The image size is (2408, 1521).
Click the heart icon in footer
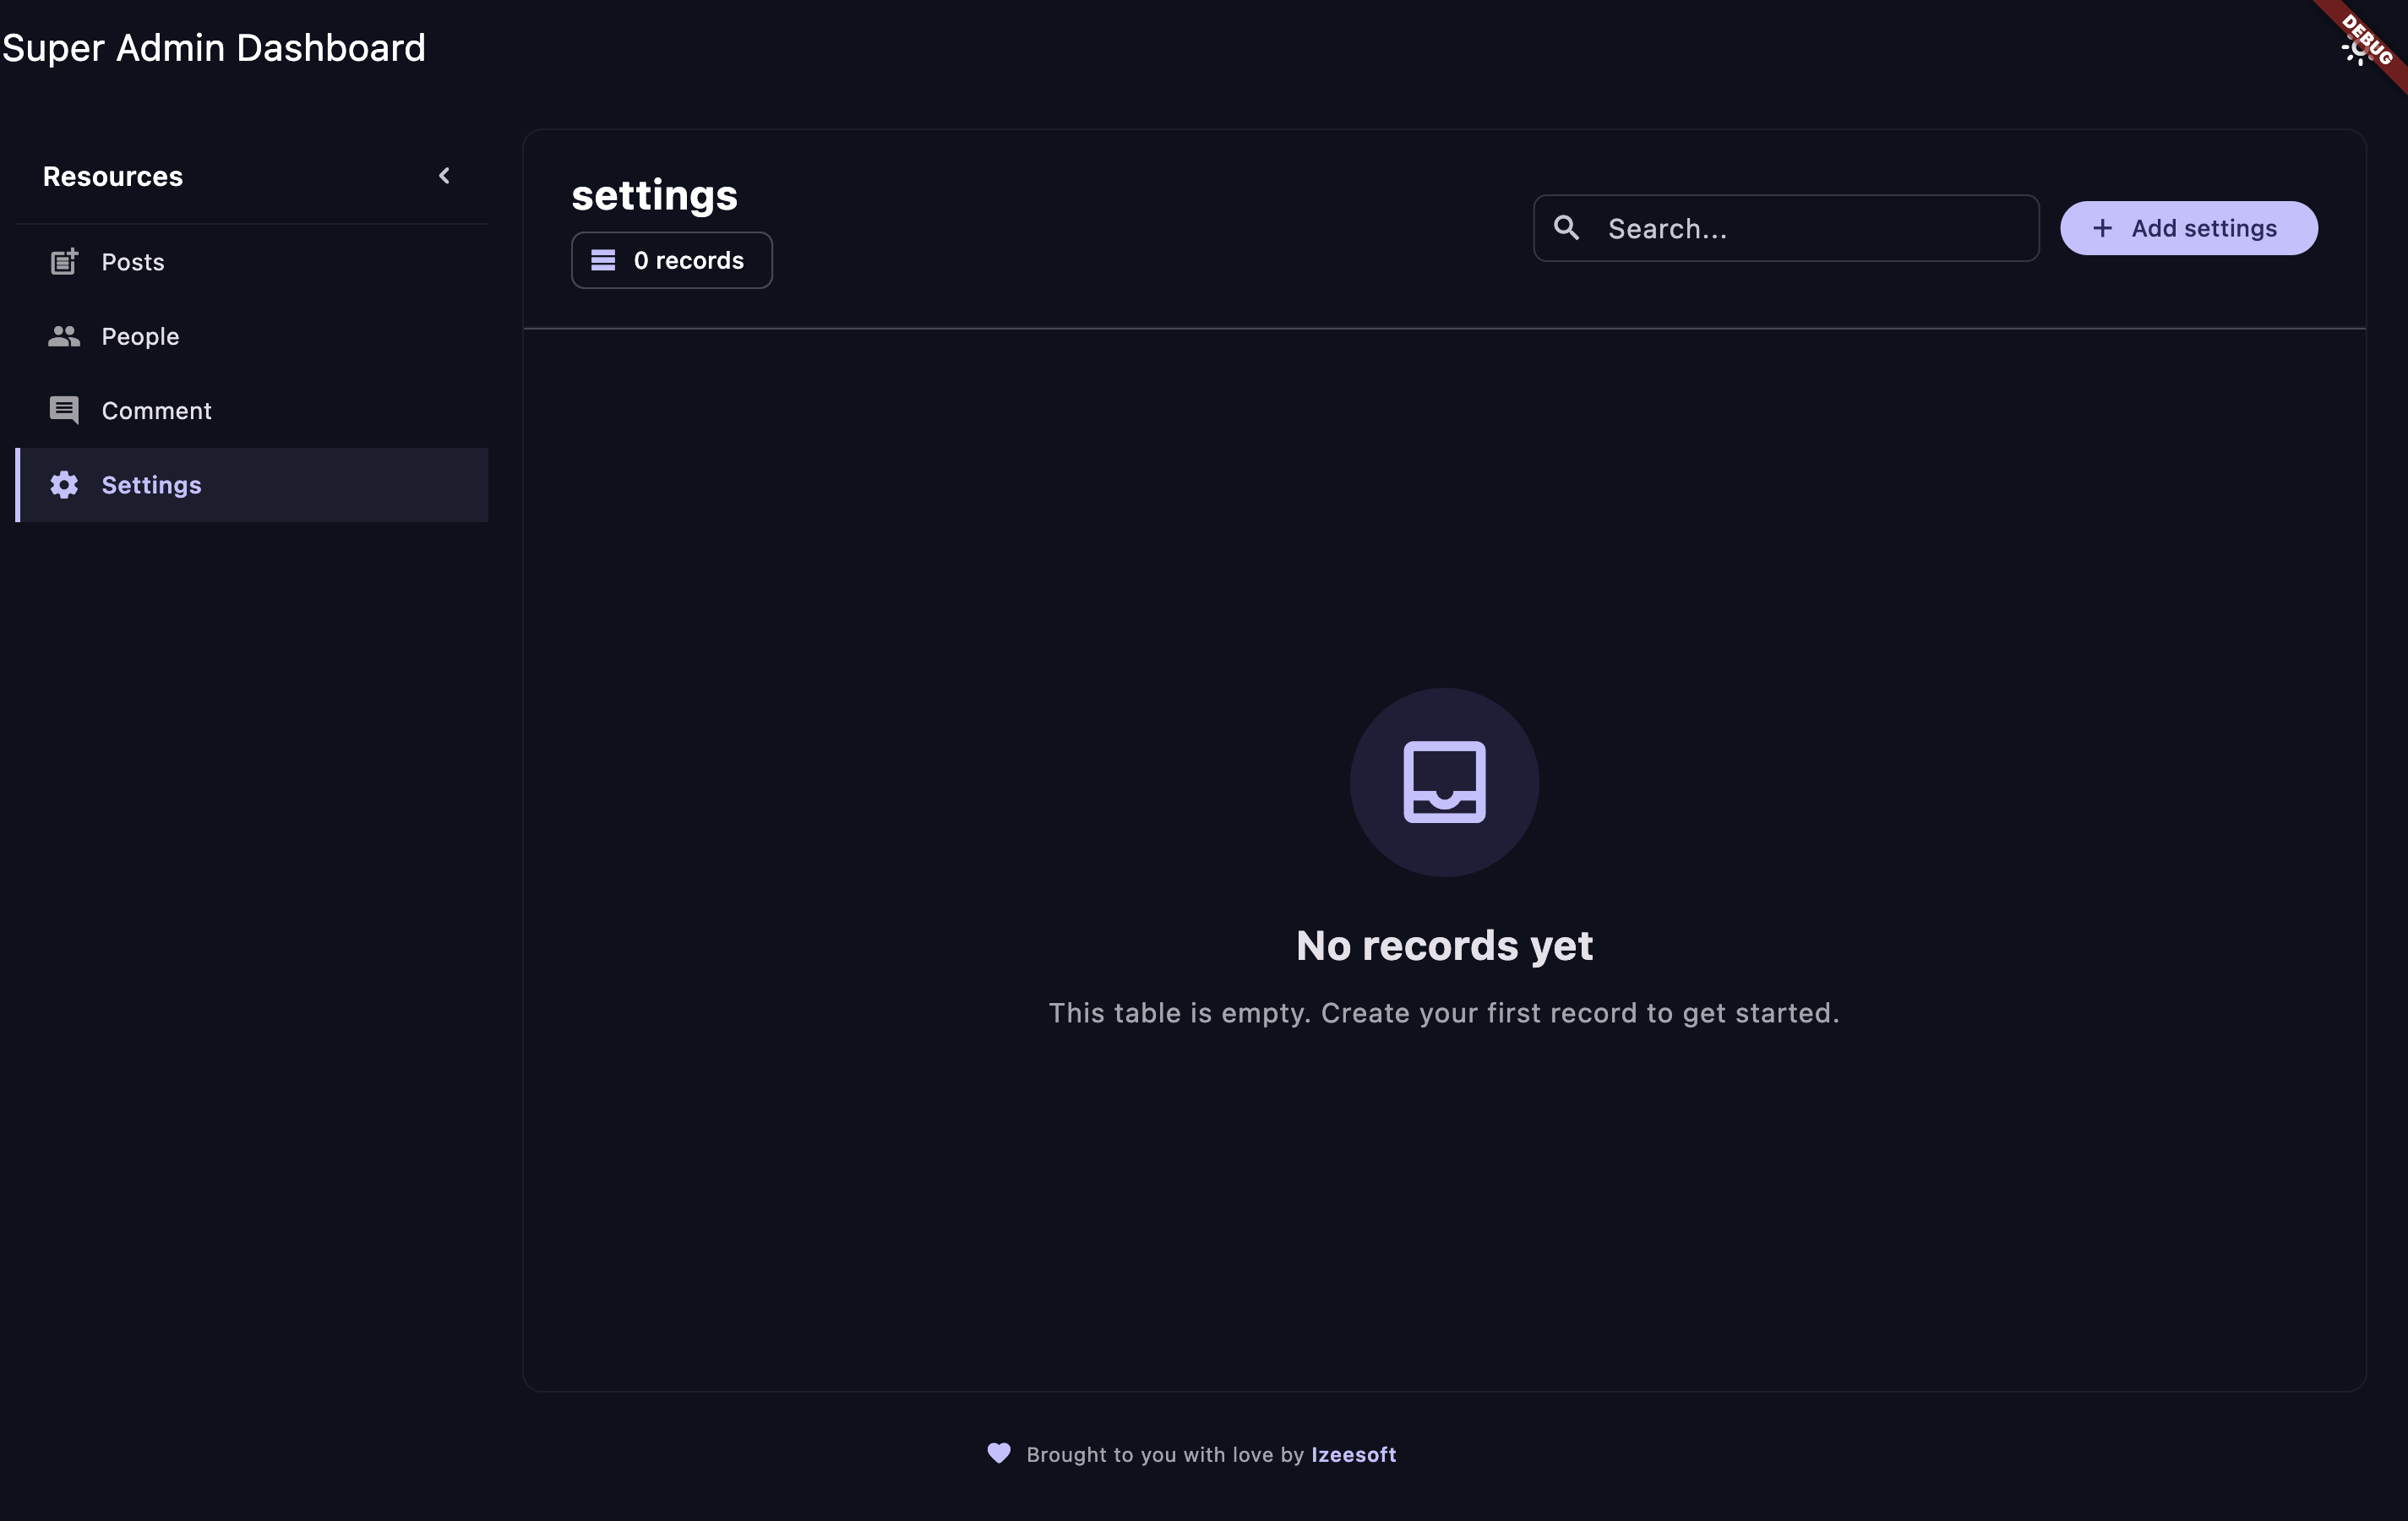[x=999, y=1453]
